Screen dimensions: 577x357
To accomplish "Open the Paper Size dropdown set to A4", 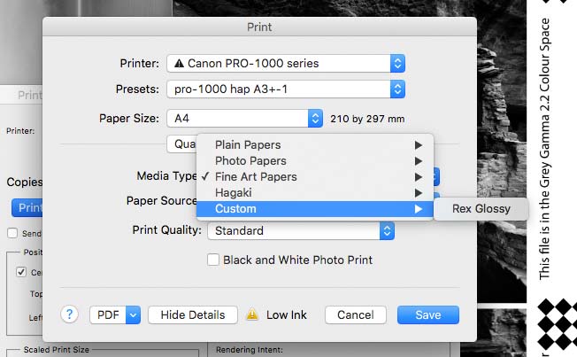I will (245, 119).
